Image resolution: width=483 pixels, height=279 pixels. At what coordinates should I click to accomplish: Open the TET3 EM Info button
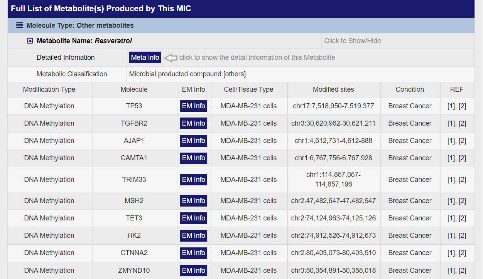pos(194,218)
